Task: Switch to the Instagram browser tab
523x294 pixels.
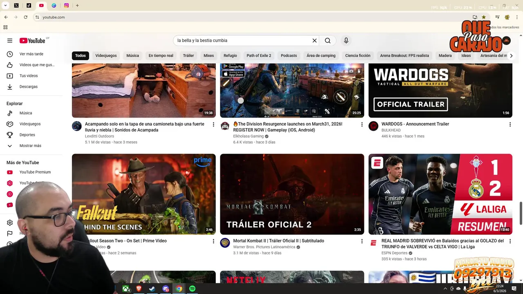Action: point(67,5)
